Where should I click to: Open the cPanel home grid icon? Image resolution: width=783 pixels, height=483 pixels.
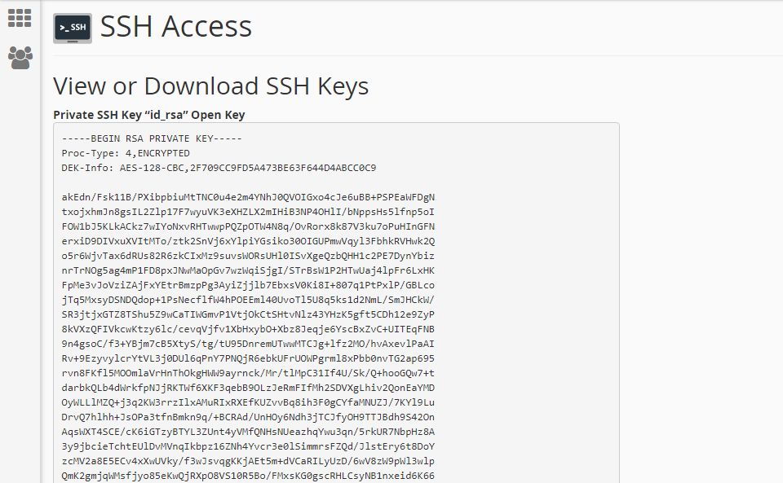(20, 18)
